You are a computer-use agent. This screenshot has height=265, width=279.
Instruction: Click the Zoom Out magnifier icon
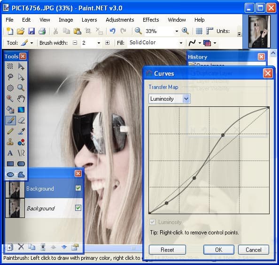138,31
